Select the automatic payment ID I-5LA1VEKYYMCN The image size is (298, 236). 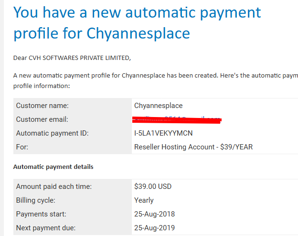(163, 133)
